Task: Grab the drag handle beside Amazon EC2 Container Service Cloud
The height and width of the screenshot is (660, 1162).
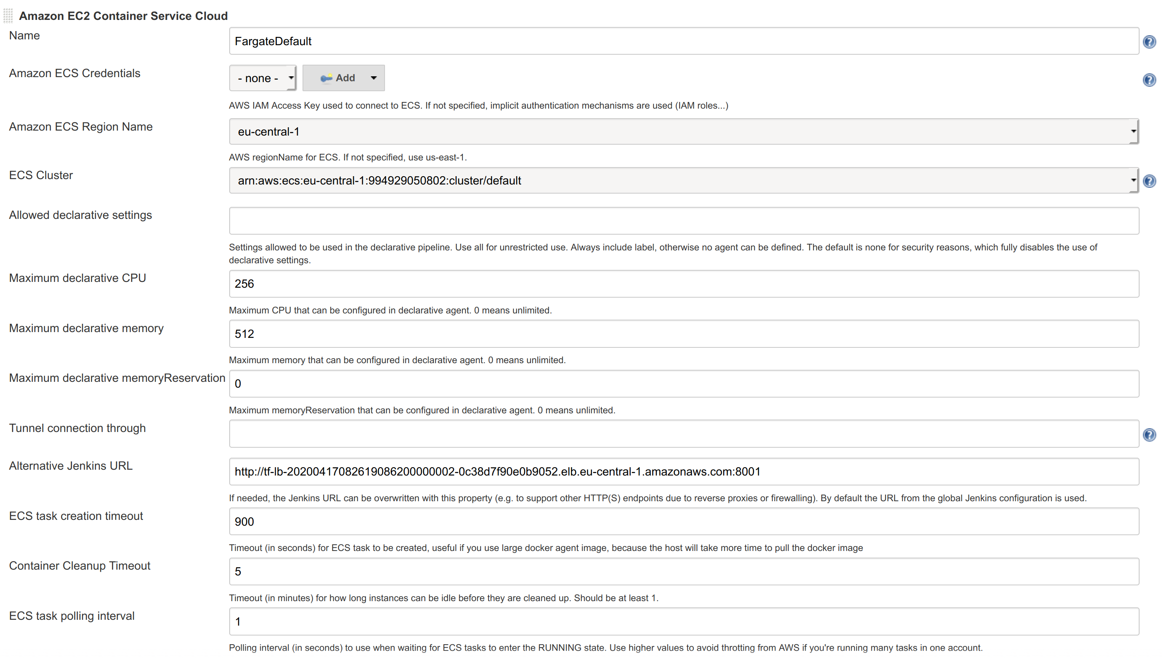Action: pyautogui.click(x=8, y=16)
